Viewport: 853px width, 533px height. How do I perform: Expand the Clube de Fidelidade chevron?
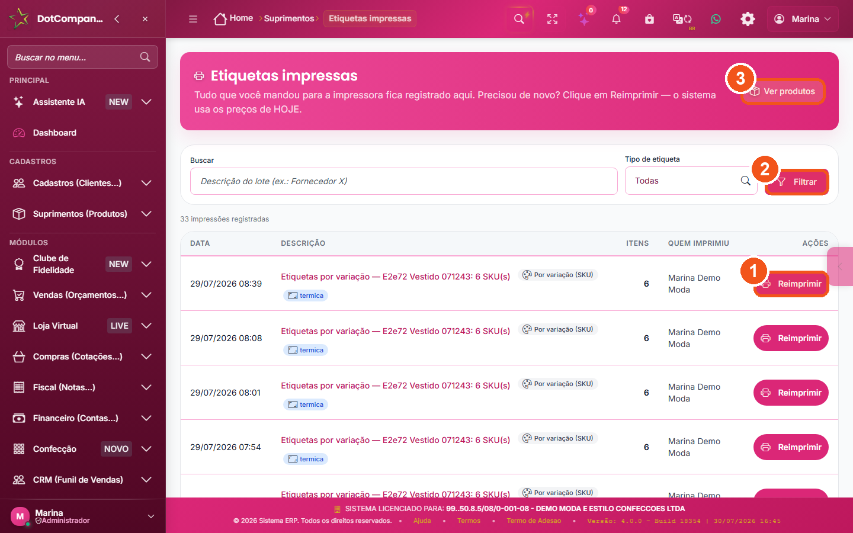[146, 264]
